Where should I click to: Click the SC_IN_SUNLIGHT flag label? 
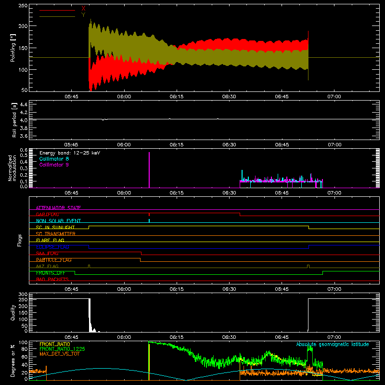click(55, 227)
